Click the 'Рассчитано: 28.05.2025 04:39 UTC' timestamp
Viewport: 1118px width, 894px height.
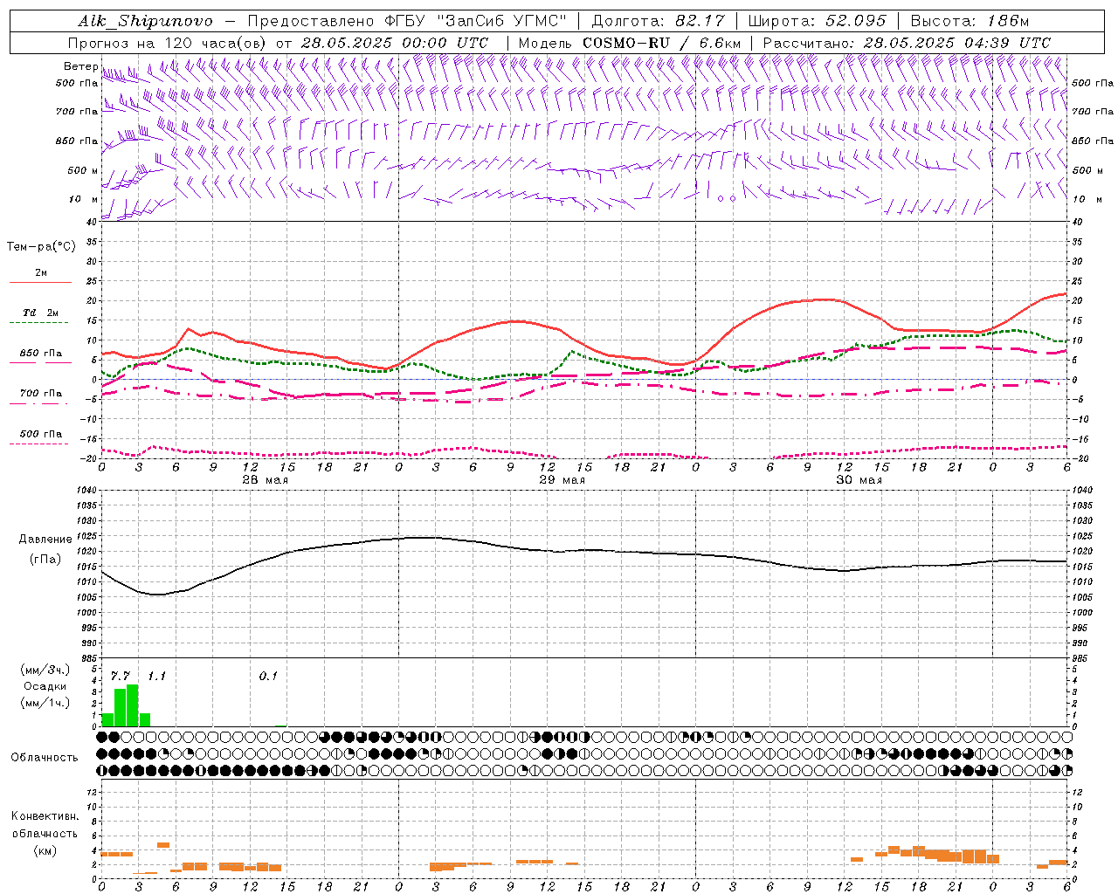[x=907, y=43]
